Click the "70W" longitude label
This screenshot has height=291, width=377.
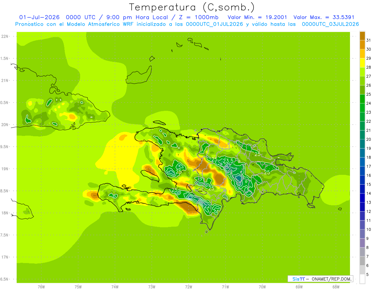pyautogui.click(x=262, y=287)
